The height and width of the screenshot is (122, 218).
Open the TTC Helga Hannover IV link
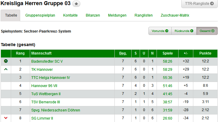click(51, 77)
